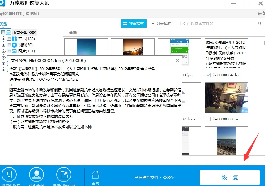
Task: Expand the 其它(133) category node
Action: [x=3, y=39]
